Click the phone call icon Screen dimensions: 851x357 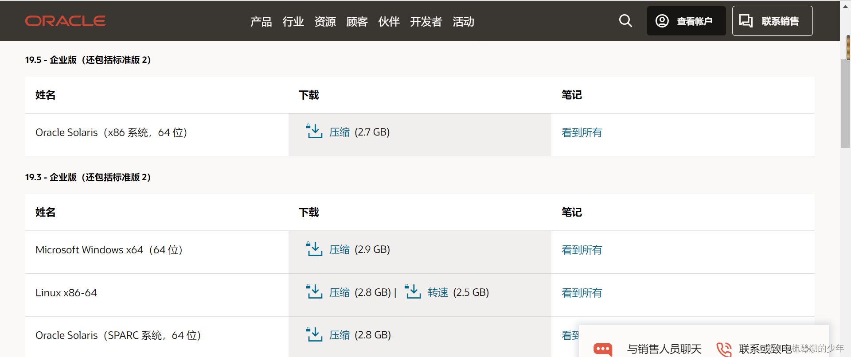pyautogui.click(x=724, y=349)
